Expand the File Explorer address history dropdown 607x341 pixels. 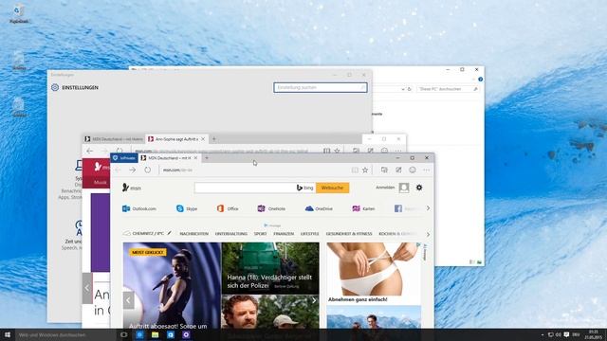(x=402, y=89)
